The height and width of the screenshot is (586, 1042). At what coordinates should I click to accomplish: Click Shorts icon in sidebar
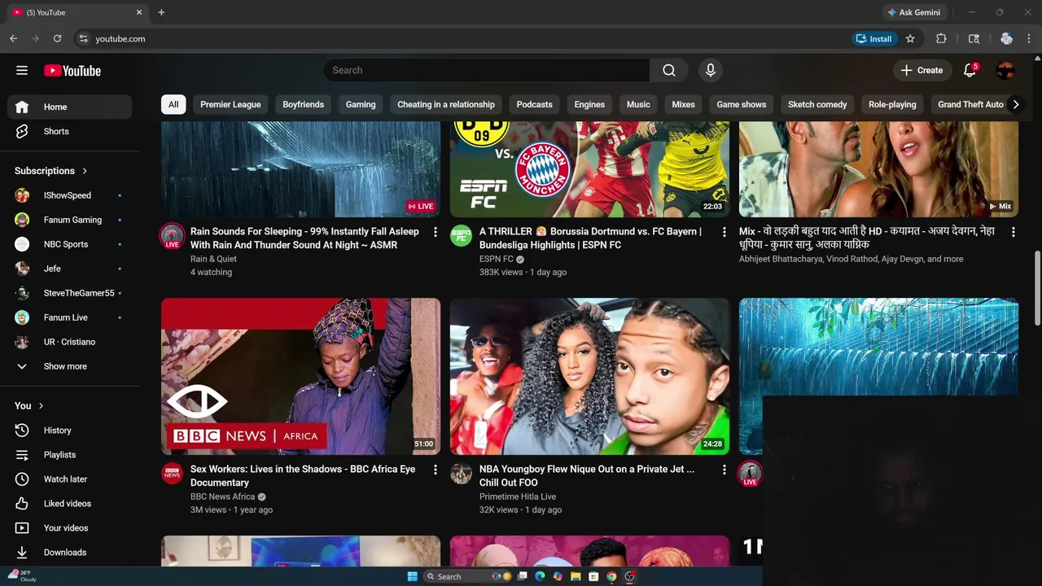[x=22, y=131]
